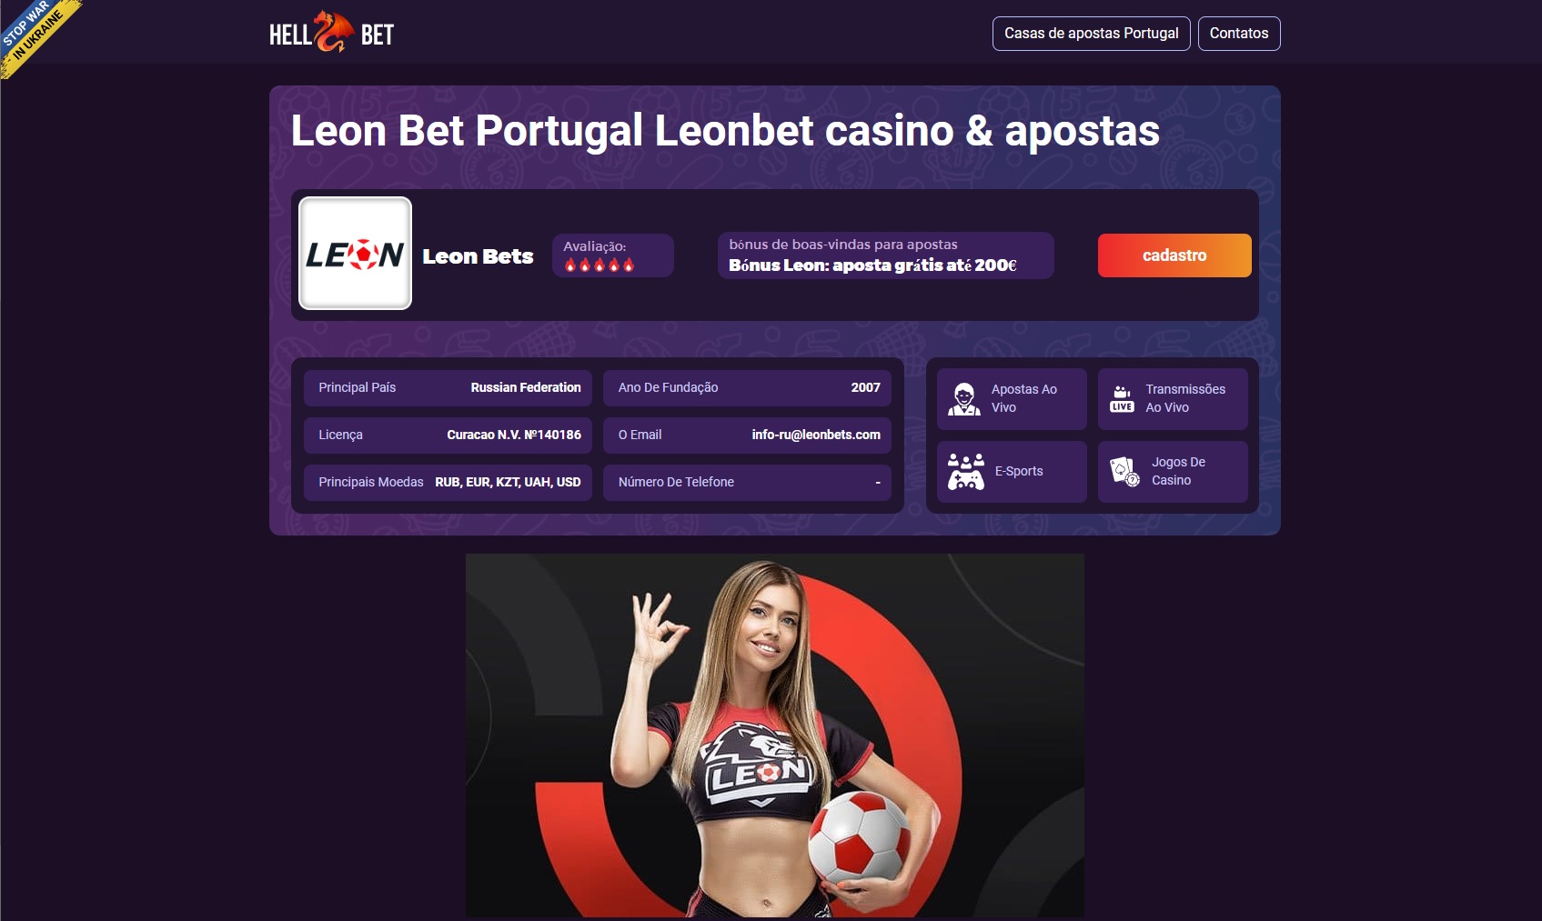Click the Hell Bet dragon logo
The width and height of the screenshot is (1542, 921).
332,33
